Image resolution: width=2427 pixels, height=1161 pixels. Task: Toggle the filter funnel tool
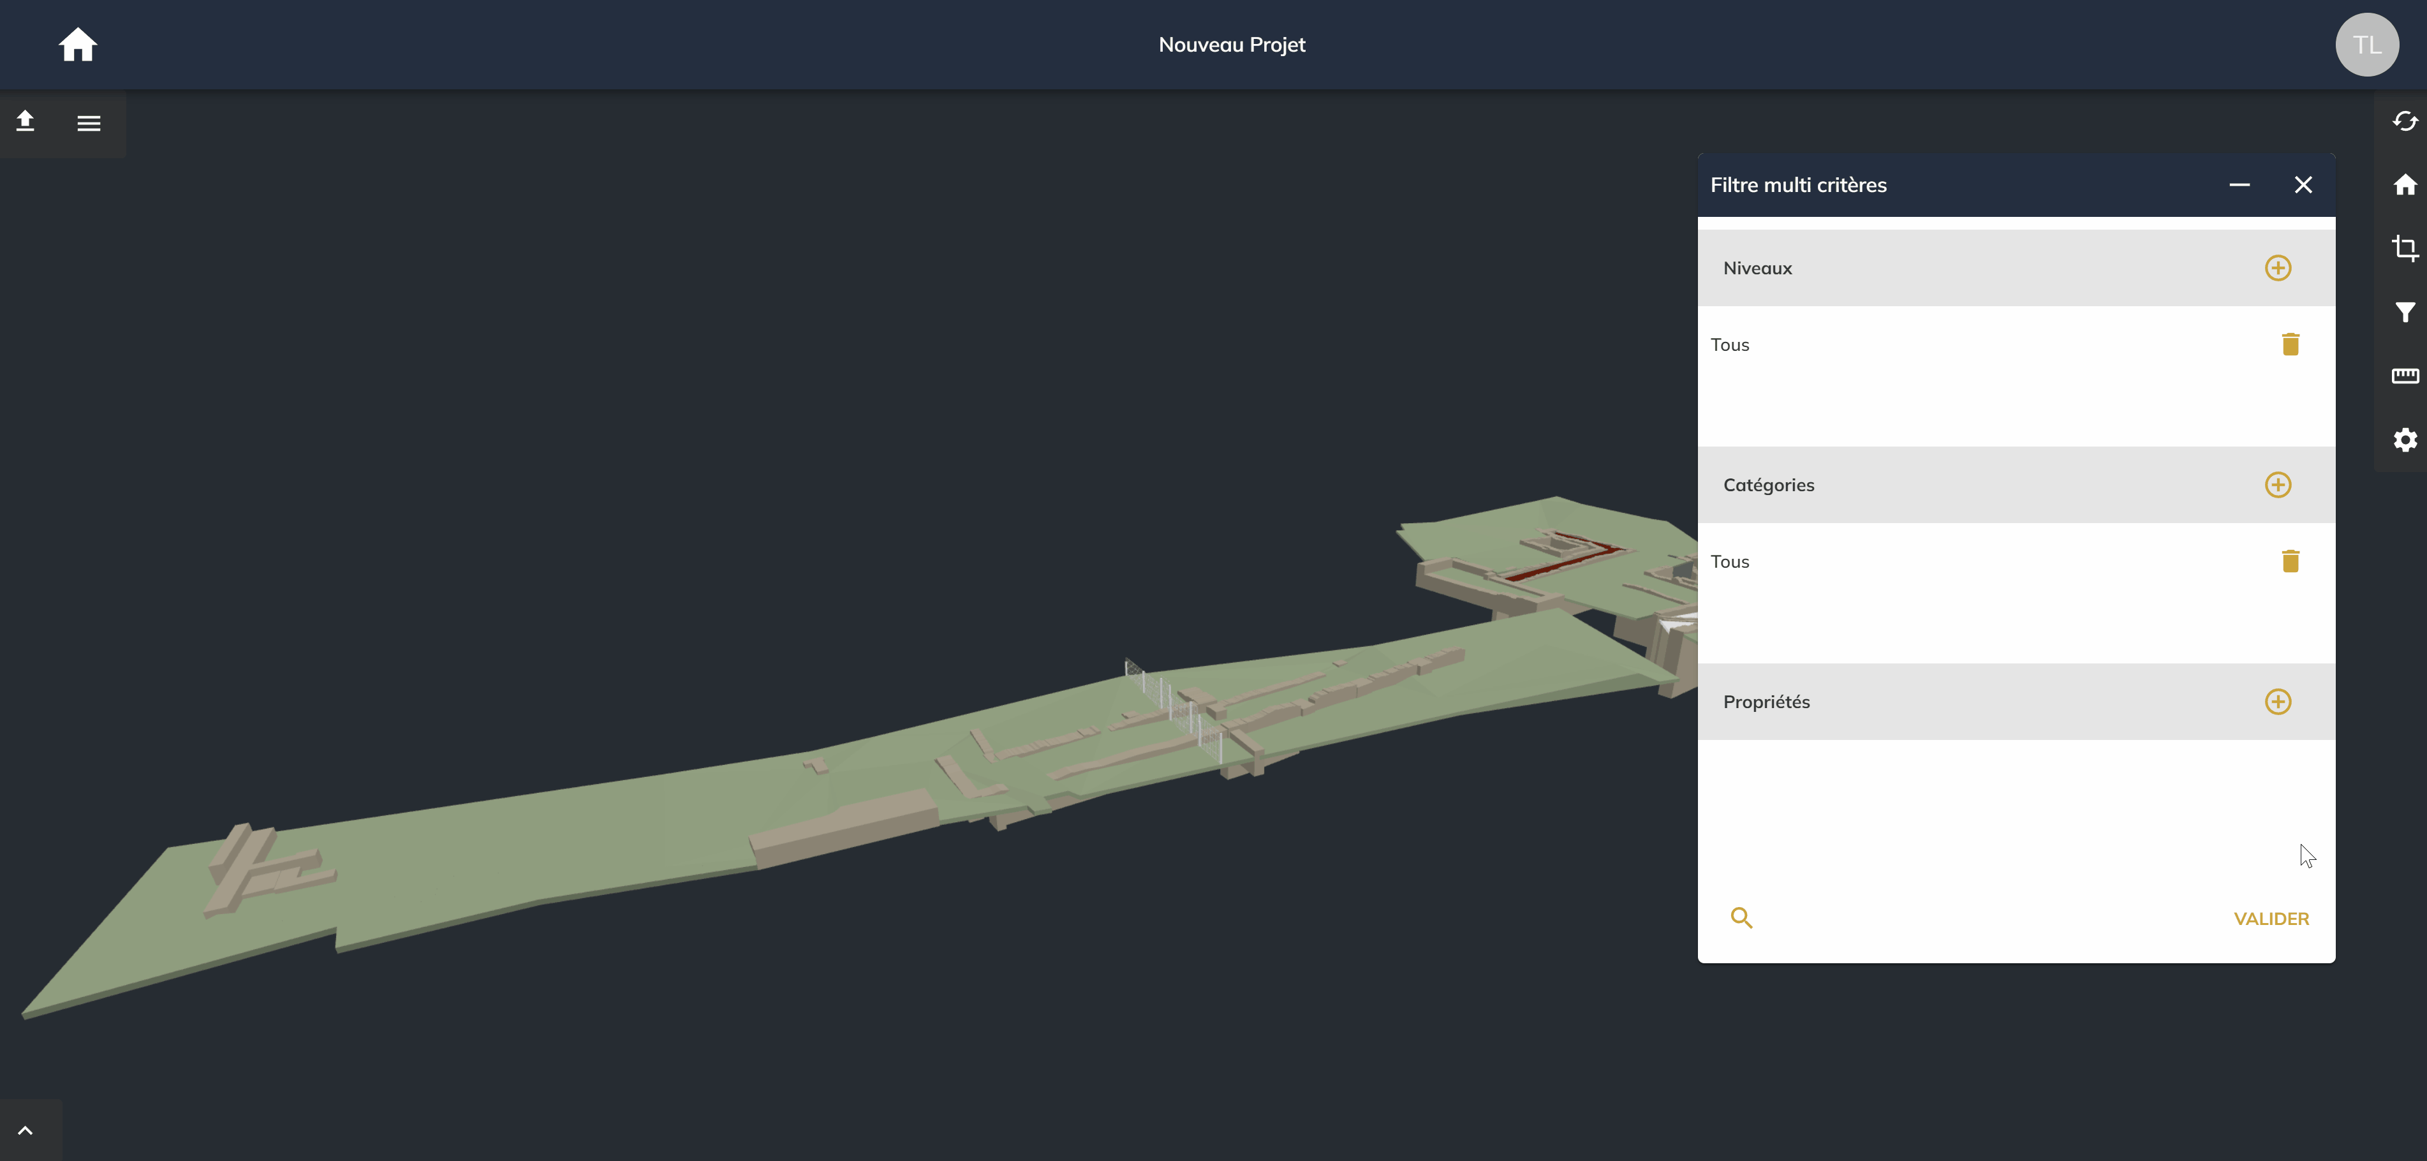click(x=2405, y=312)
